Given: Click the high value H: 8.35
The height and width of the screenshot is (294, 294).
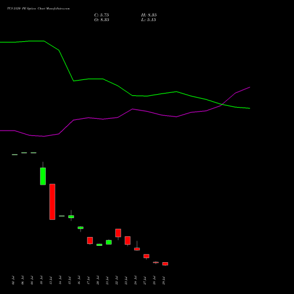Looking at the screenshot, I should coord(149,15).
